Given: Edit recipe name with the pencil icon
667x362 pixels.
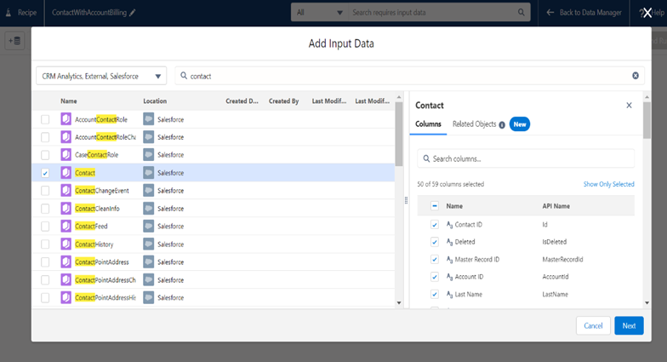Looking at the screenshot, I should point(133,12).
